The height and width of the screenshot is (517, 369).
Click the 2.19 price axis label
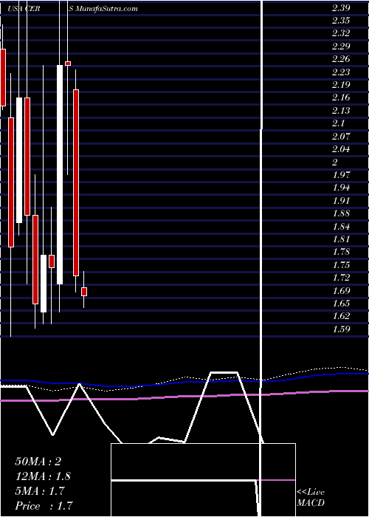click(341, 85)
